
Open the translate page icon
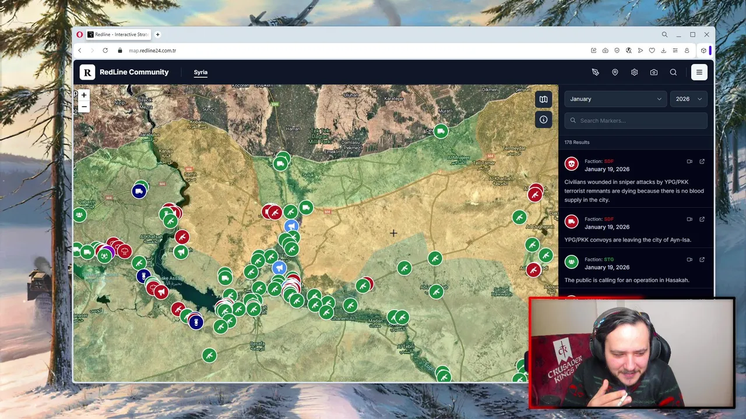[x=628, y=51]
